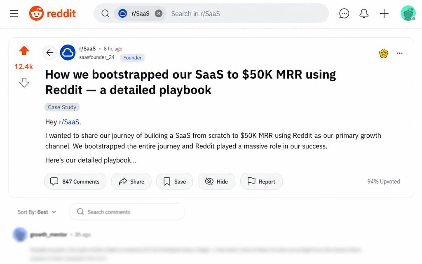
Task: Open r/SaaS community link in post header
Action: [x=87, y=49]
